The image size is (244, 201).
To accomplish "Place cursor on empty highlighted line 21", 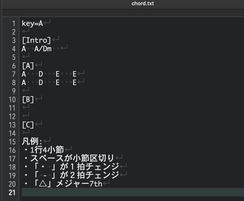I will coord(133,192).
